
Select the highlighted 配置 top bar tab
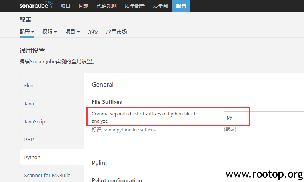click(x=181, y=6)
